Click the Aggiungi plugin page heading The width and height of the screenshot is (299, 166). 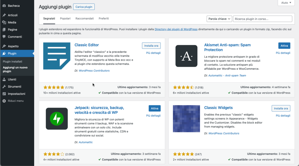(55, 7)
